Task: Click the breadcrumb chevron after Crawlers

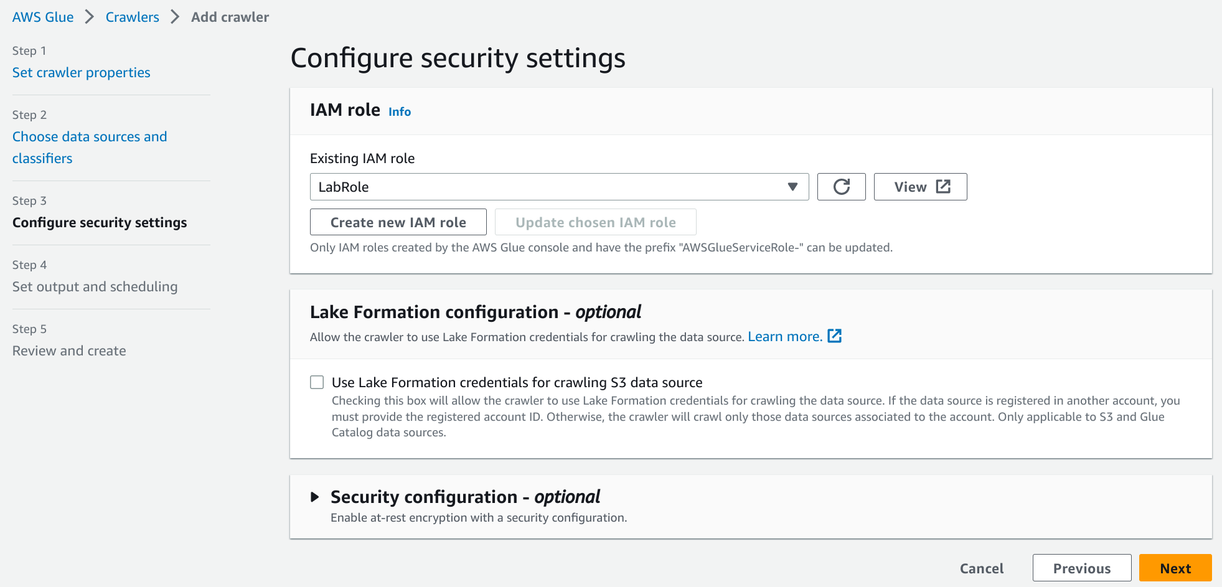Action: (175, 17)
